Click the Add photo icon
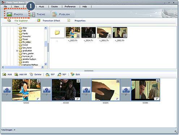 point(4,74)
